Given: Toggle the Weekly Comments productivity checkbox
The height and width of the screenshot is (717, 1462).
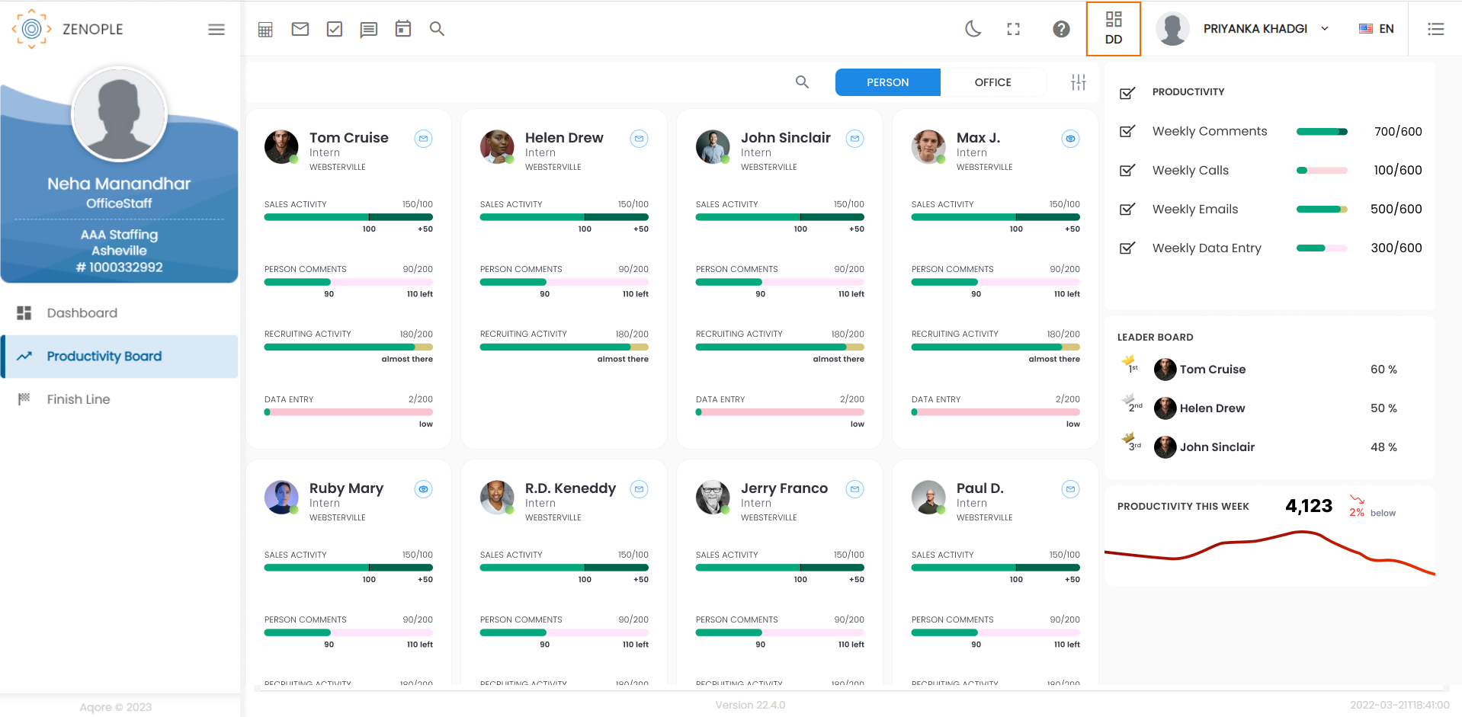Looking at the screenshot, I should tap(1127, 131).
